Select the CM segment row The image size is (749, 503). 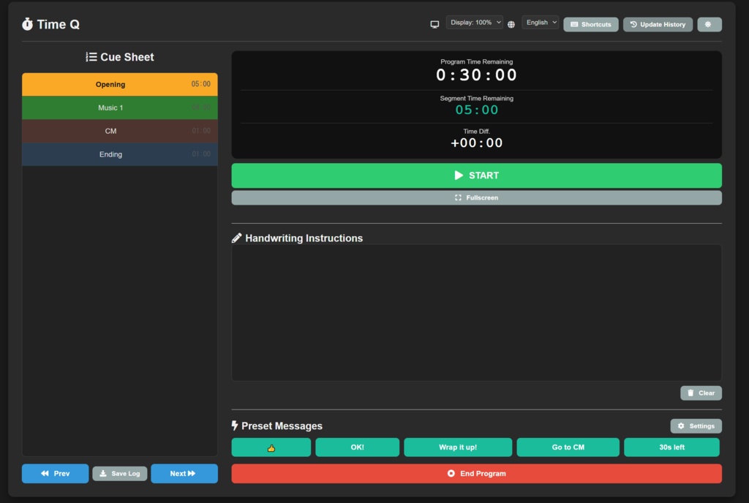120,131
